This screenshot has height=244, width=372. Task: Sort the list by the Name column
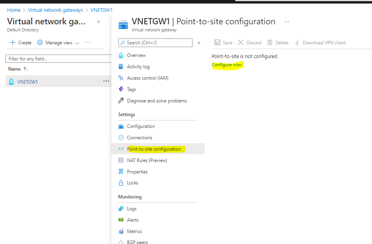(18, 69)
